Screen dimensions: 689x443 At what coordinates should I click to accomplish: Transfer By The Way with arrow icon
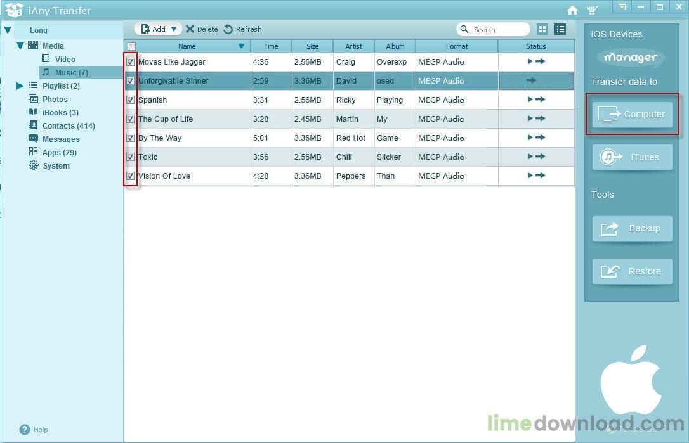pos(541,138)
